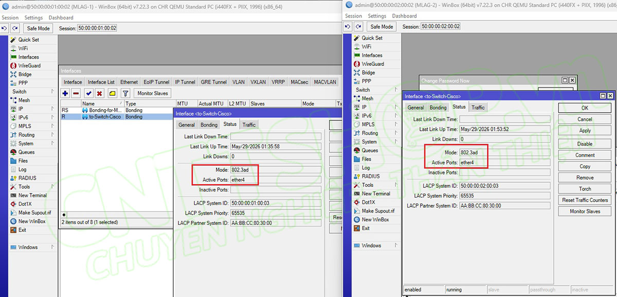Switch to Traffic tab in MLAG-2 dialog
The height and width of the screenshot is (297, 617).
coord(478,108)
